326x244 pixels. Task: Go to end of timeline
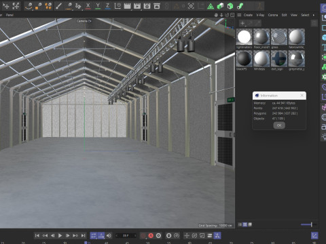point(83,236)
